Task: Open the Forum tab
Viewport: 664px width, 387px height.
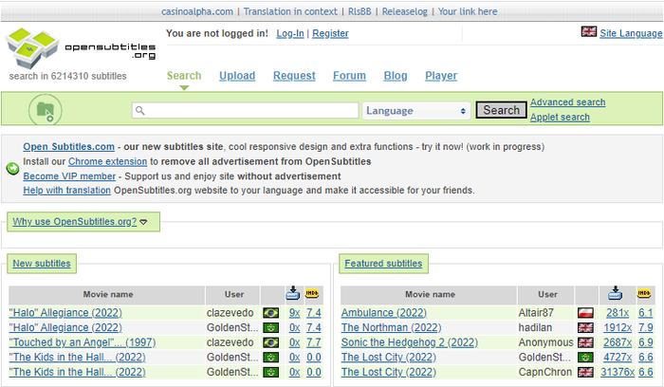Action: 349,75
